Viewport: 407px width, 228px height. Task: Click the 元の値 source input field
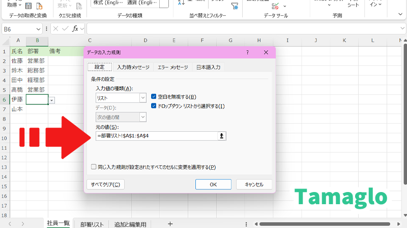(x=156, y=136)
